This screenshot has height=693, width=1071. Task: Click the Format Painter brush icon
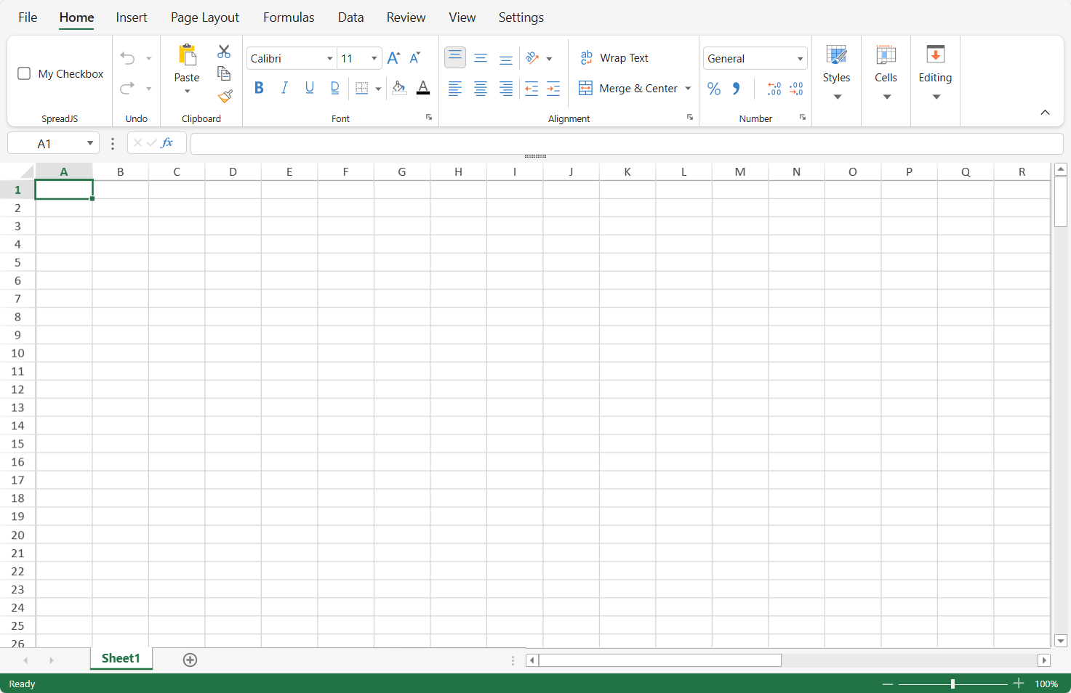[x=225, y=96]
